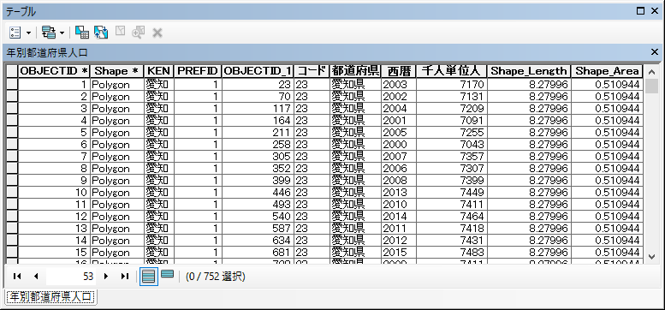Go to the previous record
The height and width of the screenshot is (310, 665).
click(36, 277)
